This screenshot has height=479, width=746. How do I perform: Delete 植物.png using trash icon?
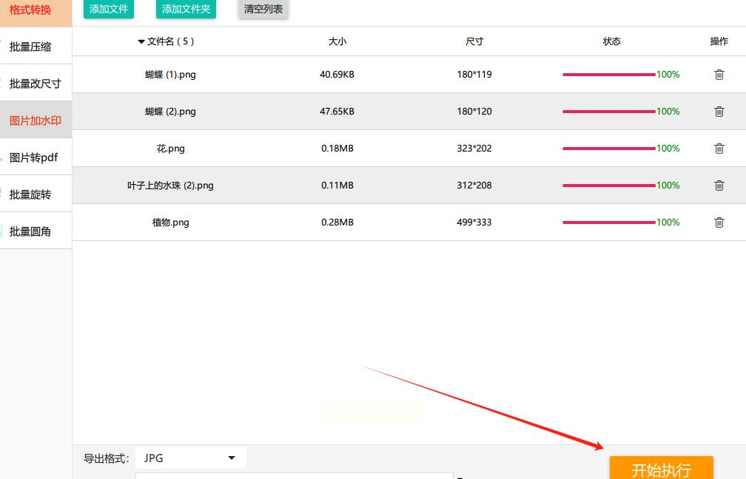click(x=719, y=222)
